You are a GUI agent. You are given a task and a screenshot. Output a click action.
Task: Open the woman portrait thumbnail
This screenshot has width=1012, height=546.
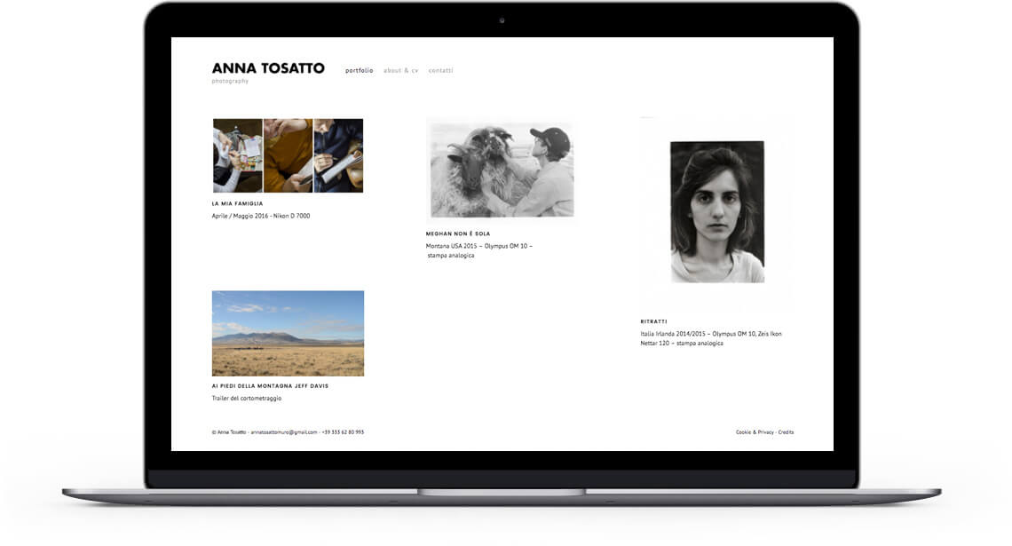(x=717, y=211)
